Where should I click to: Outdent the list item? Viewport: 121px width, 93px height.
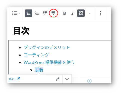tap(45, 13)
